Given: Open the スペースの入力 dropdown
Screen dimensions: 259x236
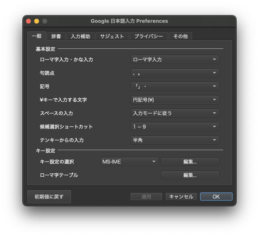Looking at the screenshot, I should pyautogui.click(x=175, y=113).
